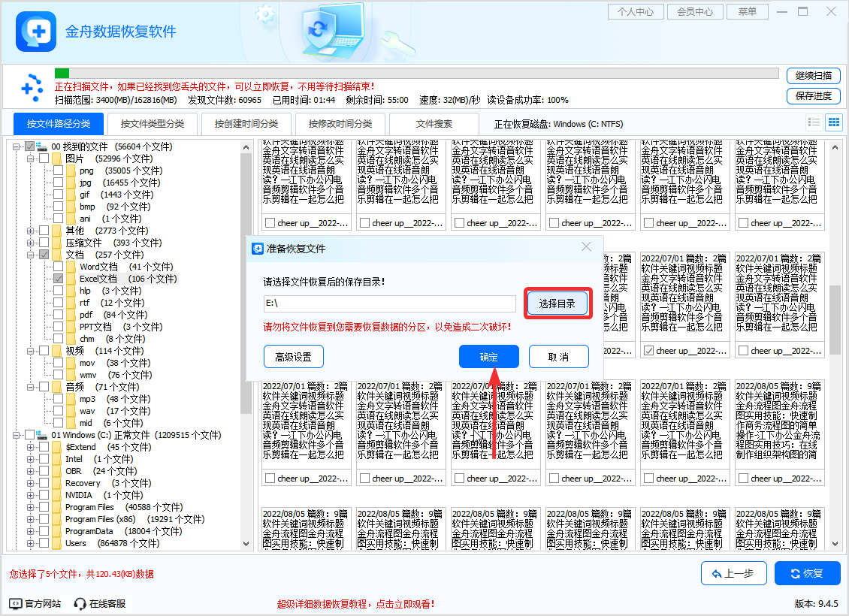Check the pdf files checkbox
This screenshot has width=849, height=616.
59,315
